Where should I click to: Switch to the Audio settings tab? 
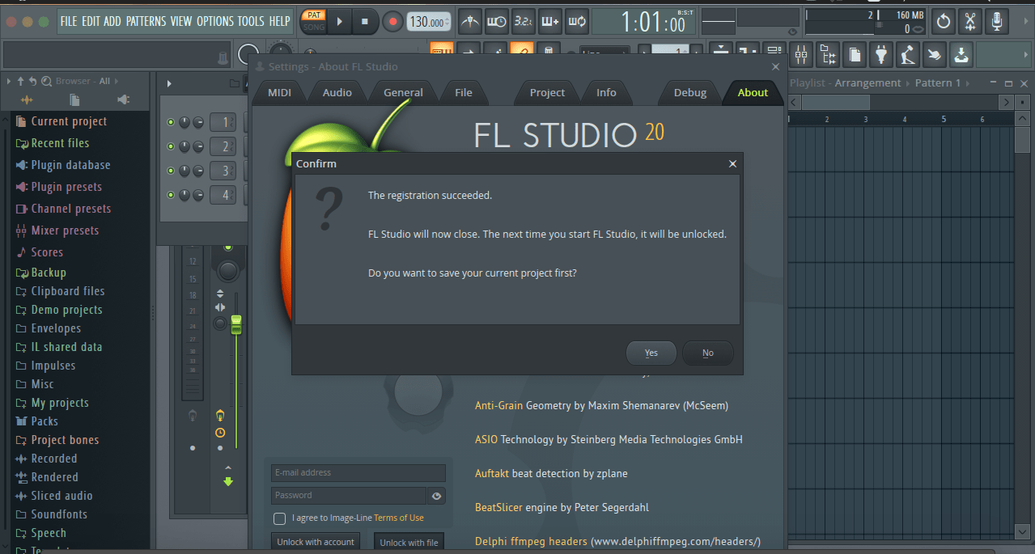(337, 92)
